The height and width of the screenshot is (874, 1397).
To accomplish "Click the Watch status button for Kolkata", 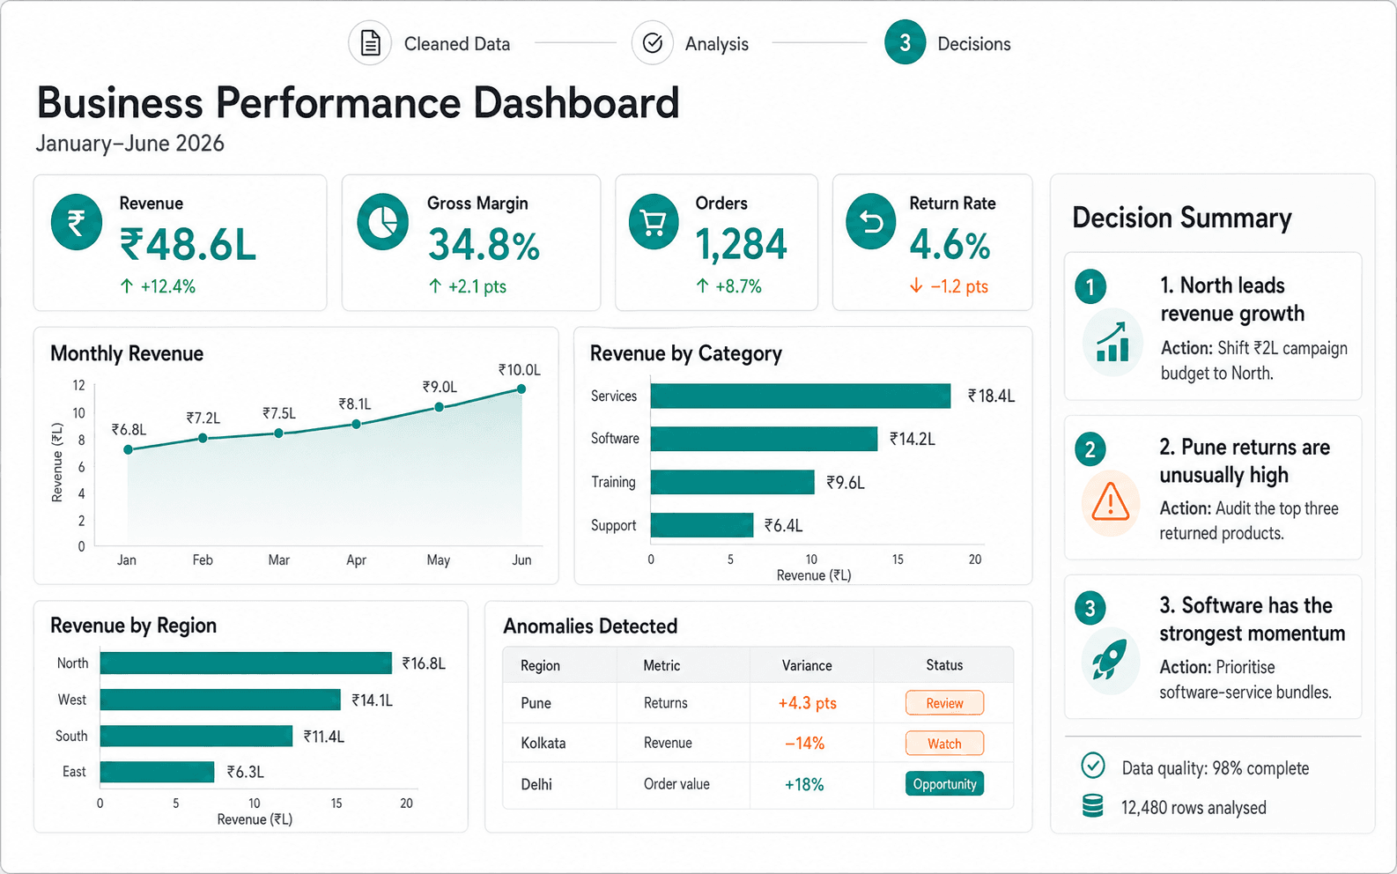I will pyautogui.click(x=944, y=744).
